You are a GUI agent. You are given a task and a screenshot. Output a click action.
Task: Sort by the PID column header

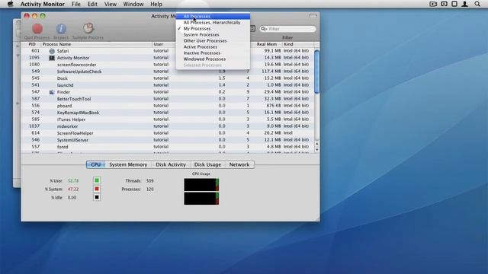click(x=32, y=44)
